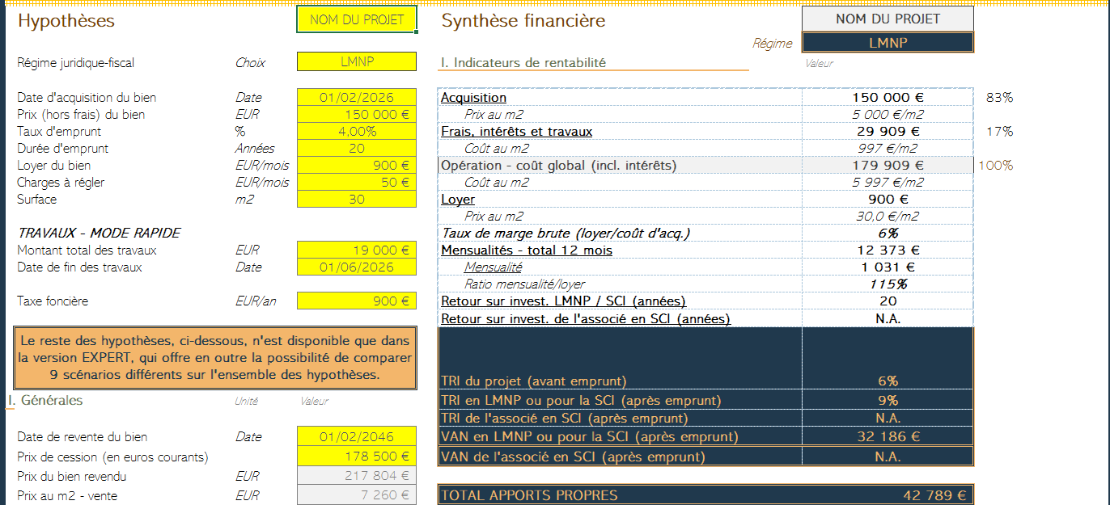
Task: Click the Date de revente du bien cell
Action: (x=357, y=437)
